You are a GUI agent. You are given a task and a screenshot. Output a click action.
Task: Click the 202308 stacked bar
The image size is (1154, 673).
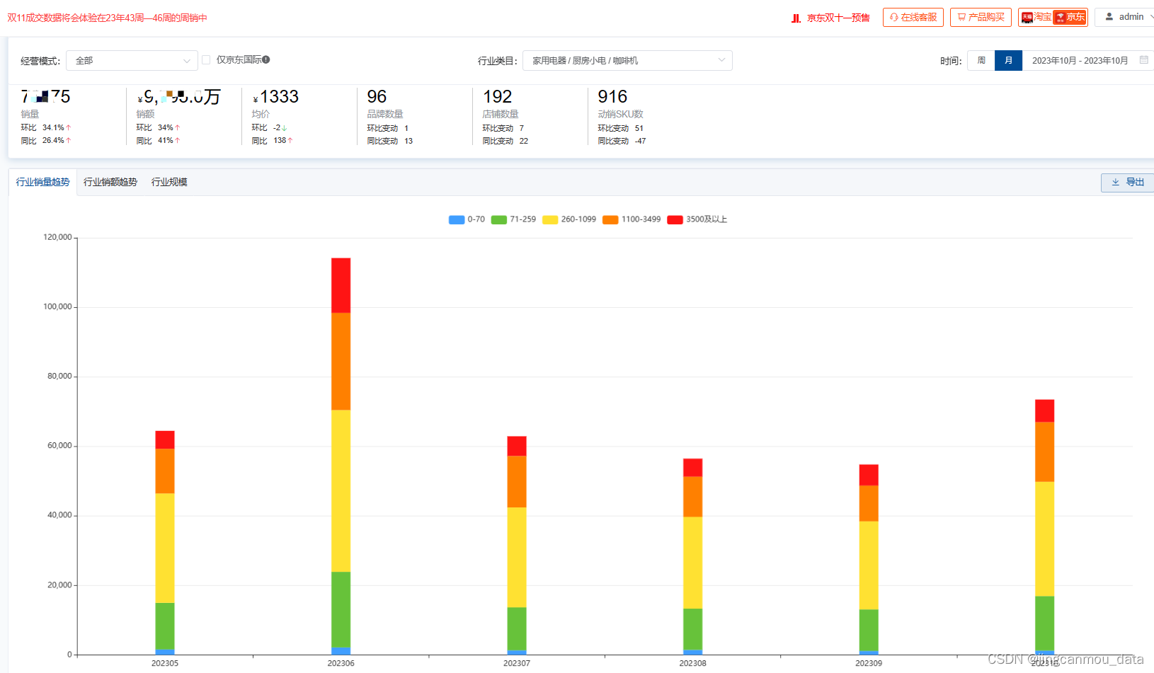click(692, 557)
